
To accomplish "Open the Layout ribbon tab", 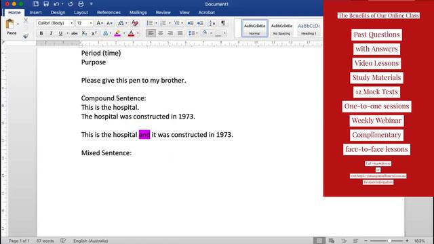I will [x=81, y=12].
